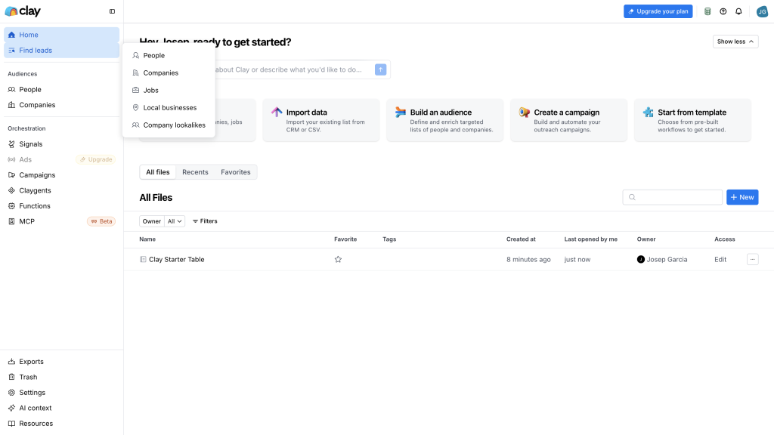Open Find leads in the sidebar
The image size is (774, 435).
tap(62, 51)
